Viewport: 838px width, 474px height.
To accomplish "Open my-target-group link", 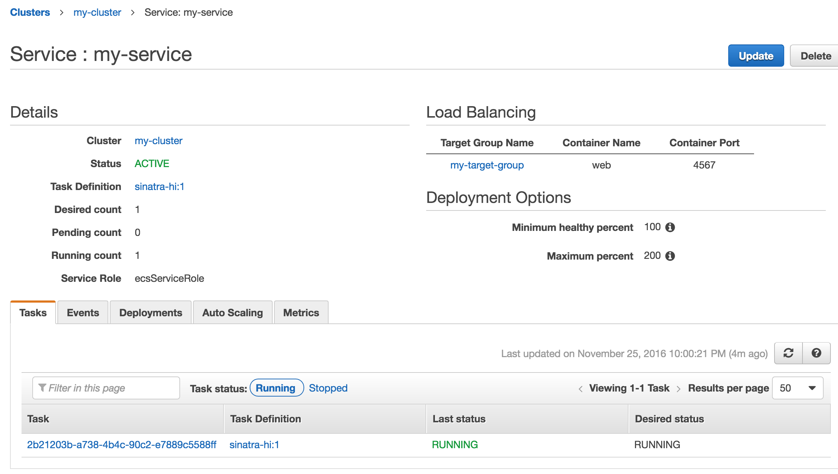I will tap(487, 165).
